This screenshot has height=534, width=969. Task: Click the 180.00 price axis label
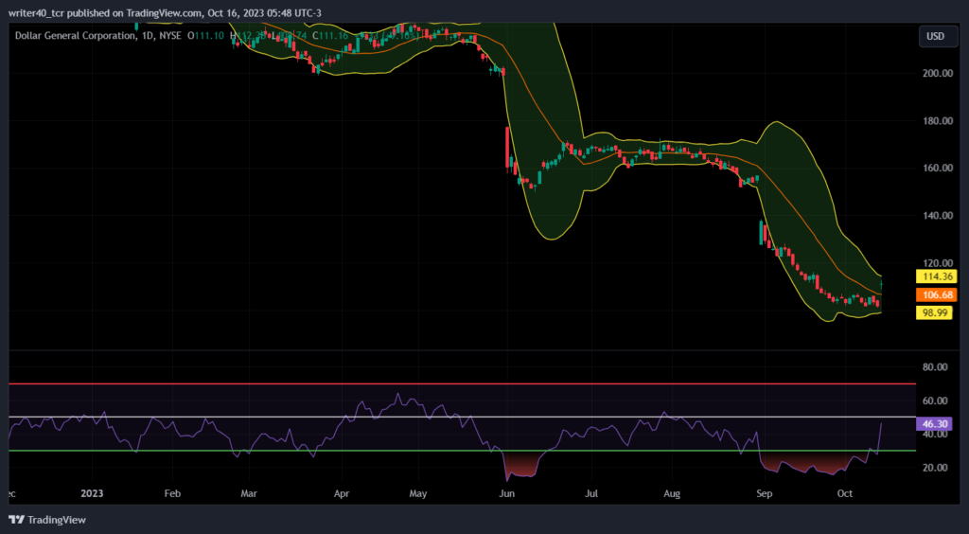click(x=936, y=120)
